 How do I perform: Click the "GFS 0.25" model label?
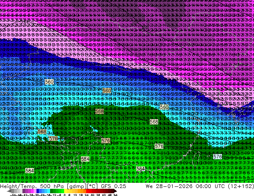pyautogui.click(x=113, y=186)
